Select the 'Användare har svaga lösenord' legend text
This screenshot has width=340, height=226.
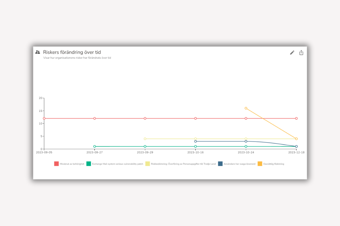click(x=239, y=164)
